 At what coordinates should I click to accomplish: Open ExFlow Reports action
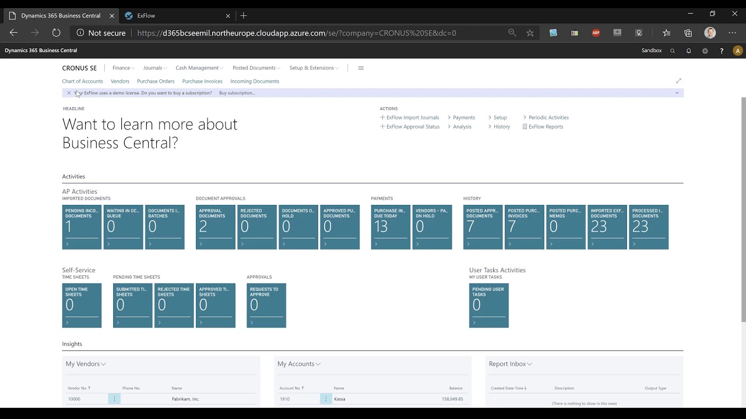coord(543,127)
